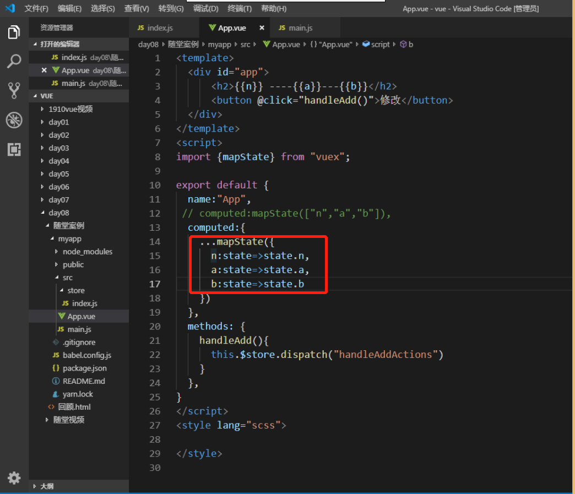Open the 调试(D) menu
The width and height of the screenshot is (575, 494).
click(x=206, y=8)
